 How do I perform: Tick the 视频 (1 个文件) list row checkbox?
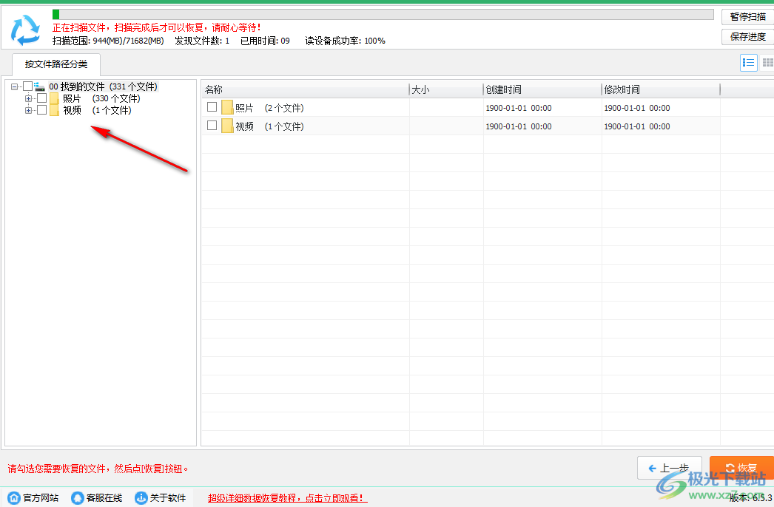[212, 125]
